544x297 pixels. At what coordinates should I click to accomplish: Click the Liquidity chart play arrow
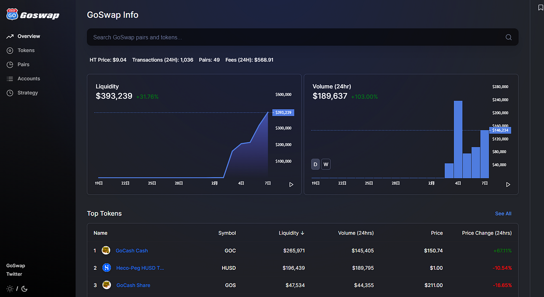tap(291, 185)
